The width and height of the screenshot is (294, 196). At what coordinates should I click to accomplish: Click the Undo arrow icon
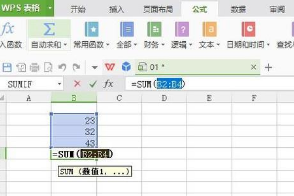(x=62, y=67)
